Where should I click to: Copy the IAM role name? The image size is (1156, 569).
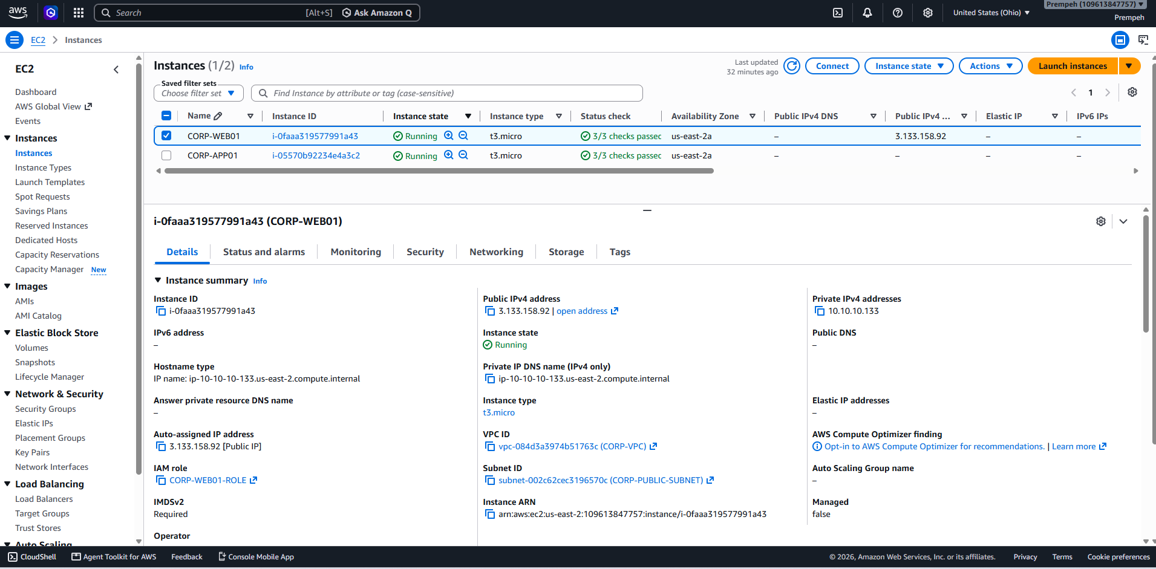(161, 480)
